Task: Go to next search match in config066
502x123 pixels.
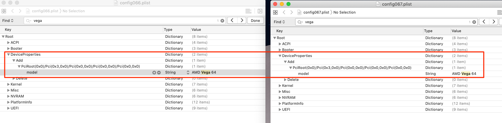Action: [x=241, y=21]
